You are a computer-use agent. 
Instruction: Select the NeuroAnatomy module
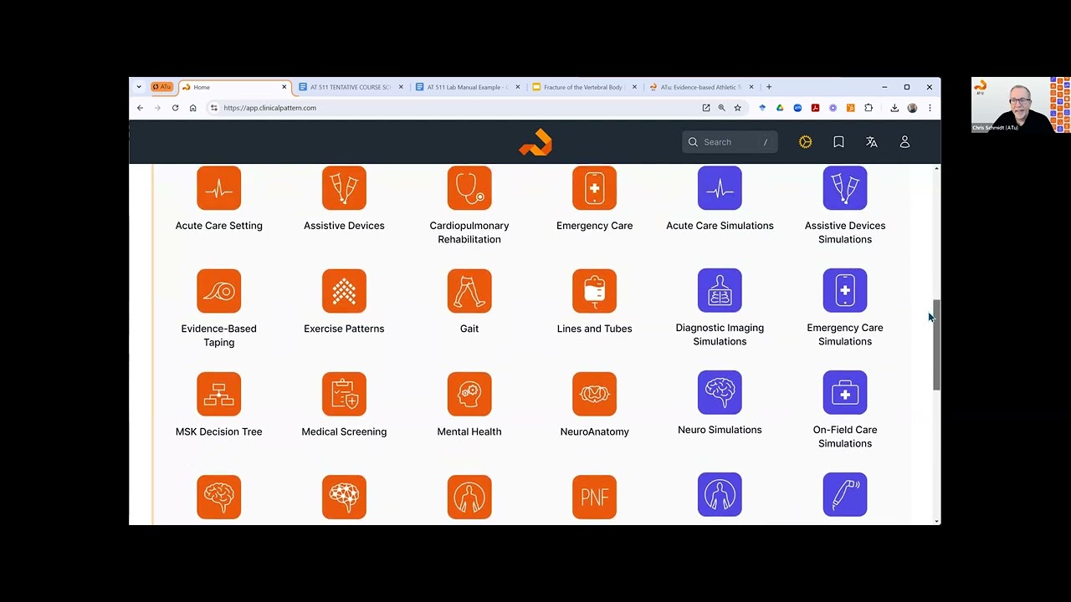click(x=594, y=393)
